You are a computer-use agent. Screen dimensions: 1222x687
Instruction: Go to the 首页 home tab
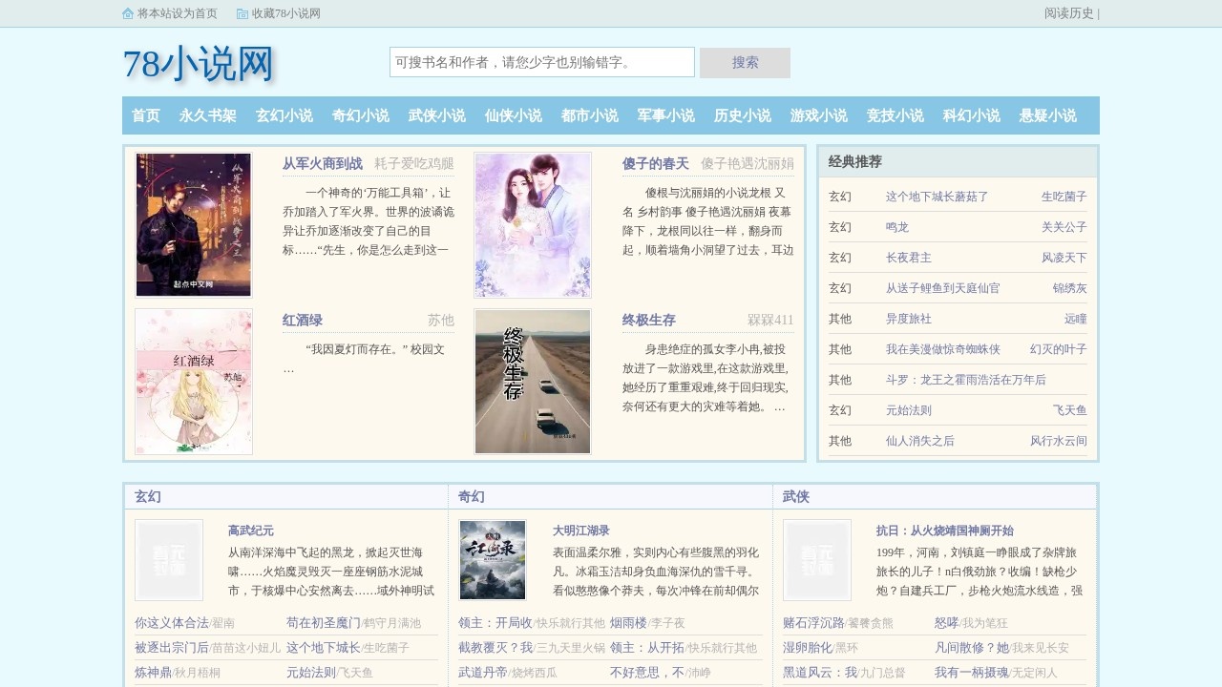[145, 115]
